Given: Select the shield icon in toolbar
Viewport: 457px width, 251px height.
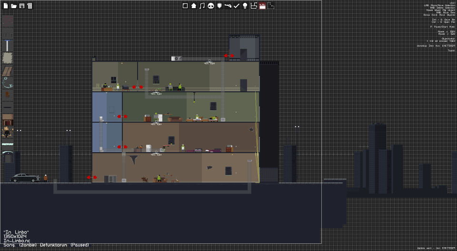Looking at the screenshot, I should click(219, 6).
